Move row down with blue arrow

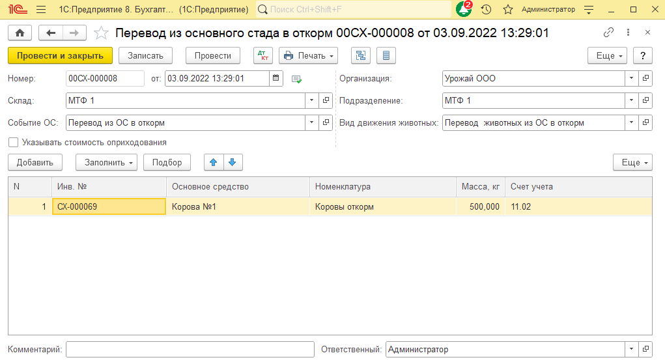click(233, 162)
